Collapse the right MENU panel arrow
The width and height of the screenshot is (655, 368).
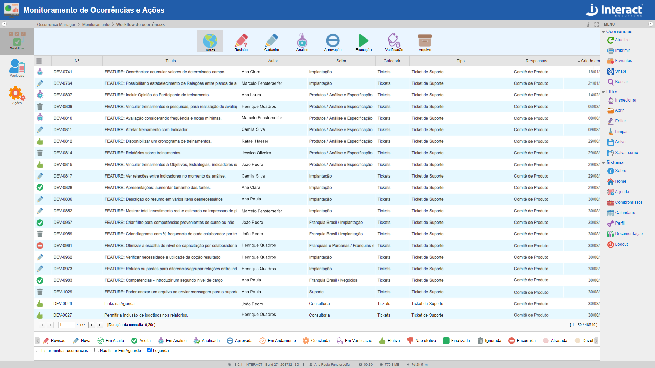coord(651,24)
